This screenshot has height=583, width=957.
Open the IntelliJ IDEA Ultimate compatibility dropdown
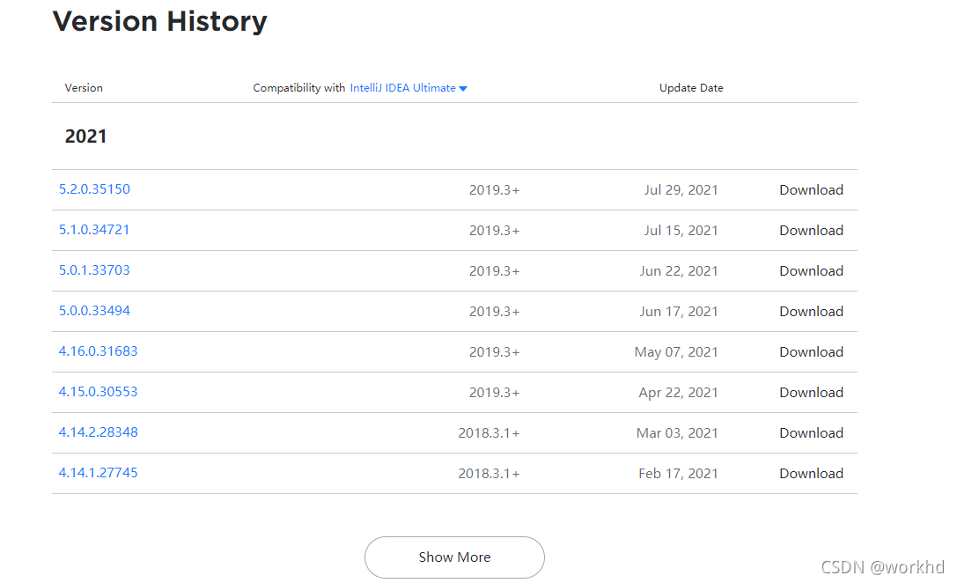tap(409, 88)
